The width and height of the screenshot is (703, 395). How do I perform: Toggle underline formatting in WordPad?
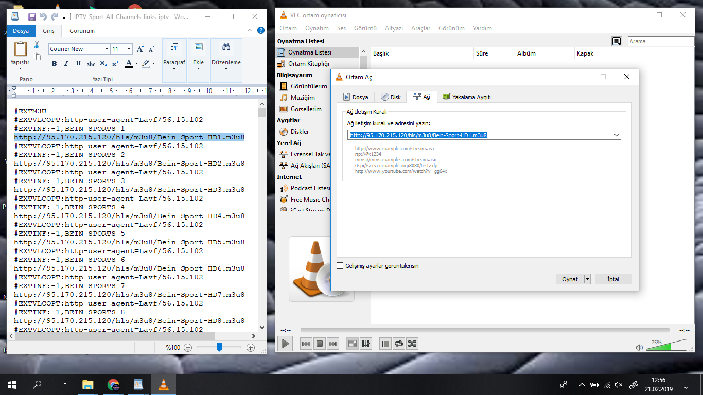click(x=78, y=64)
